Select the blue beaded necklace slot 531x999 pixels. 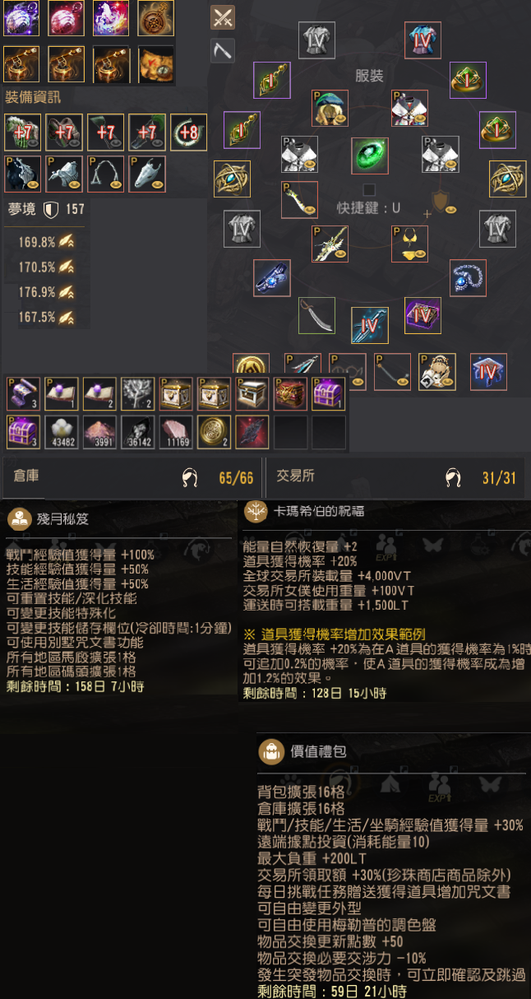(468, 278)
